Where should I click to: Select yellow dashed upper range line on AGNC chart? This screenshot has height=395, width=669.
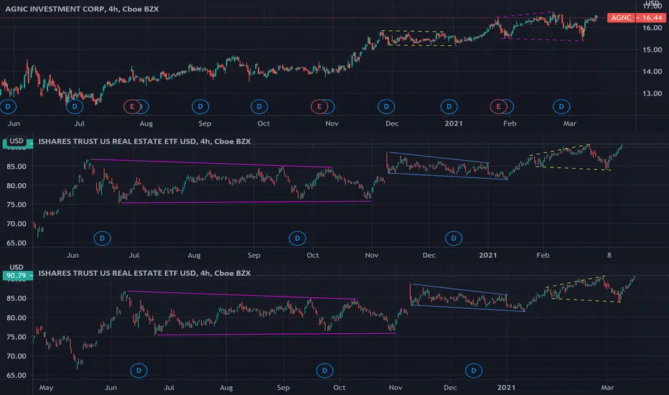(413, 31)
